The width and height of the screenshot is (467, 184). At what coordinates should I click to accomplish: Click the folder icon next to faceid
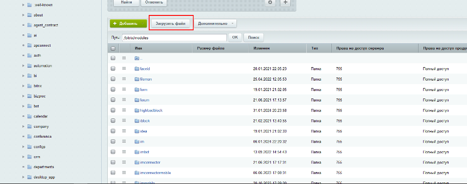(137, 69)
